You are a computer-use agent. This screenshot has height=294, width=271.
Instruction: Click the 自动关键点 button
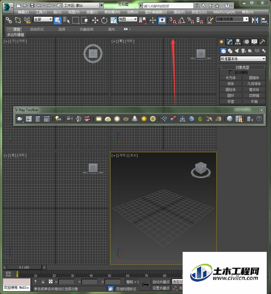161,282
